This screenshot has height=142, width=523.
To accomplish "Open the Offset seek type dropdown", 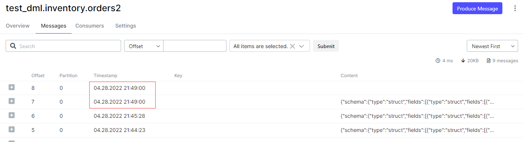I will pos(144,46).
